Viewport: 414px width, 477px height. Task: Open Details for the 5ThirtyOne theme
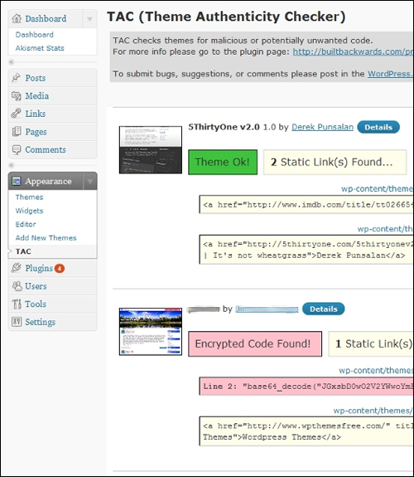[378, 127]
